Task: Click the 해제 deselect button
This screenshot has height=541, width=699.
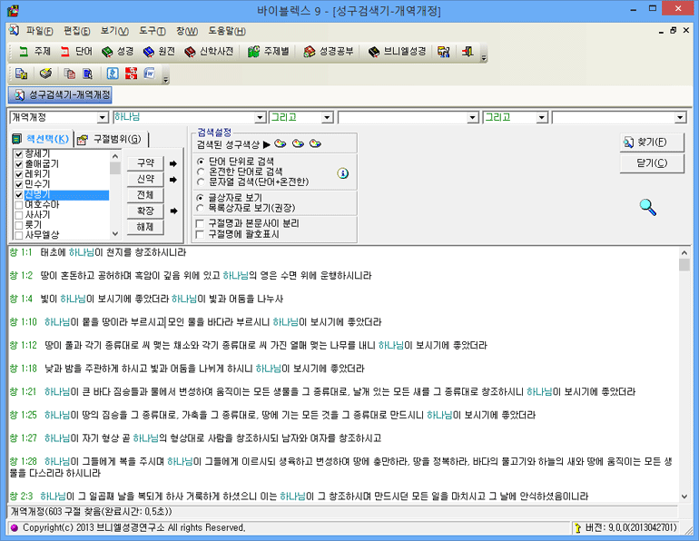Action: (145, 227)
